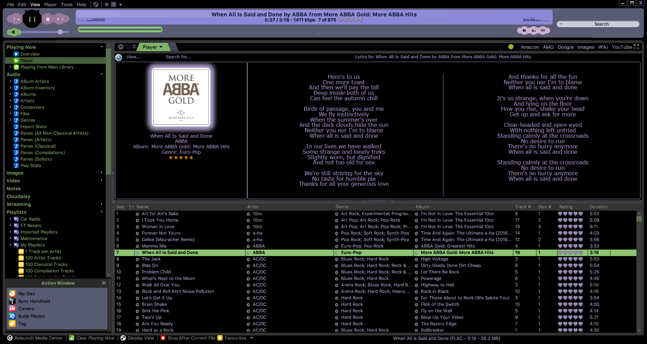Click the orange star rating under Genre
647x344 pixels.
coord(181,158)
